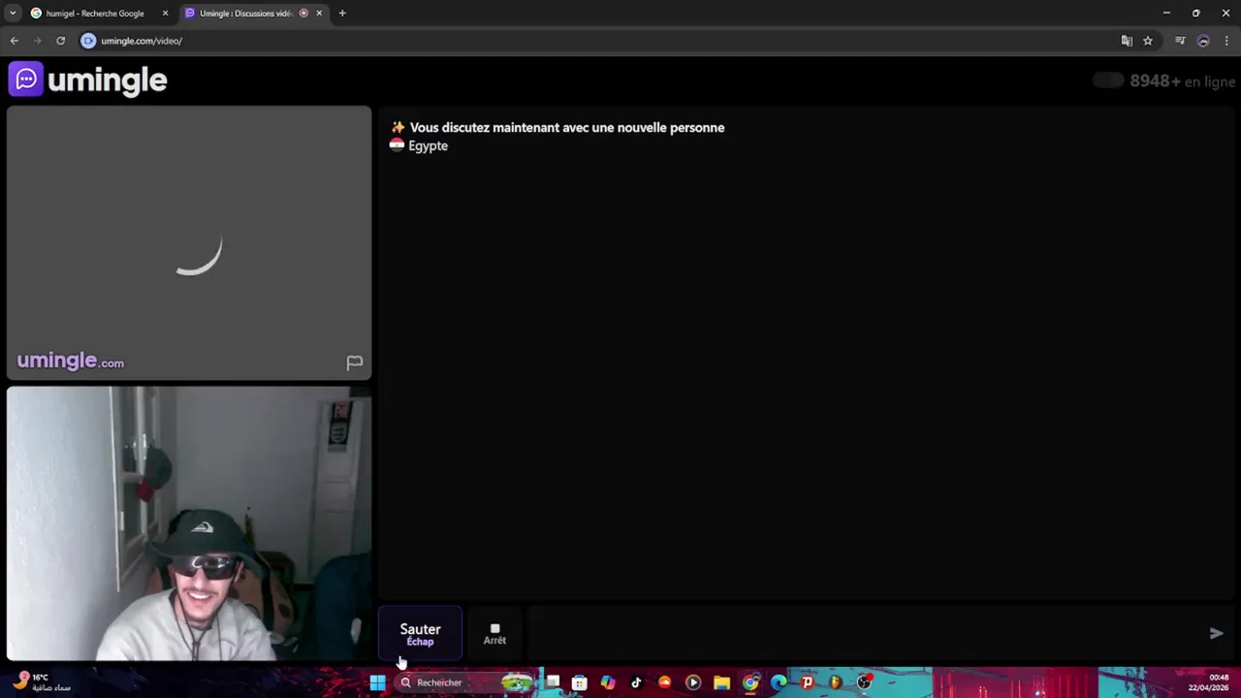Send the message with the arrow icon

pyautogui.click(x=1216, y=633)
